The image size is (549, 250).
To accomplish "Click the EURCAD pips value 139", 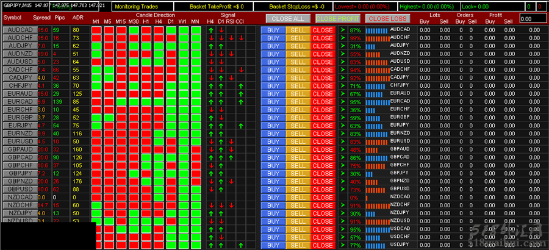I will pyautogui.click(x=57, y=102).
